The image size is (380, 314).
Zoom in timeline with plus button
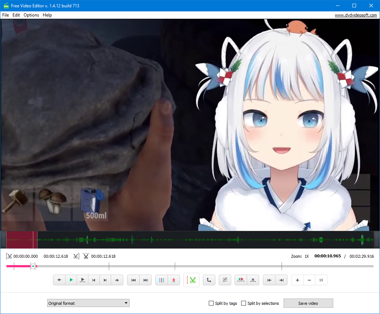coord(297,280)
